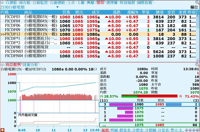Select the 上市 tab

pyautogui.click(x=71, y=3)
